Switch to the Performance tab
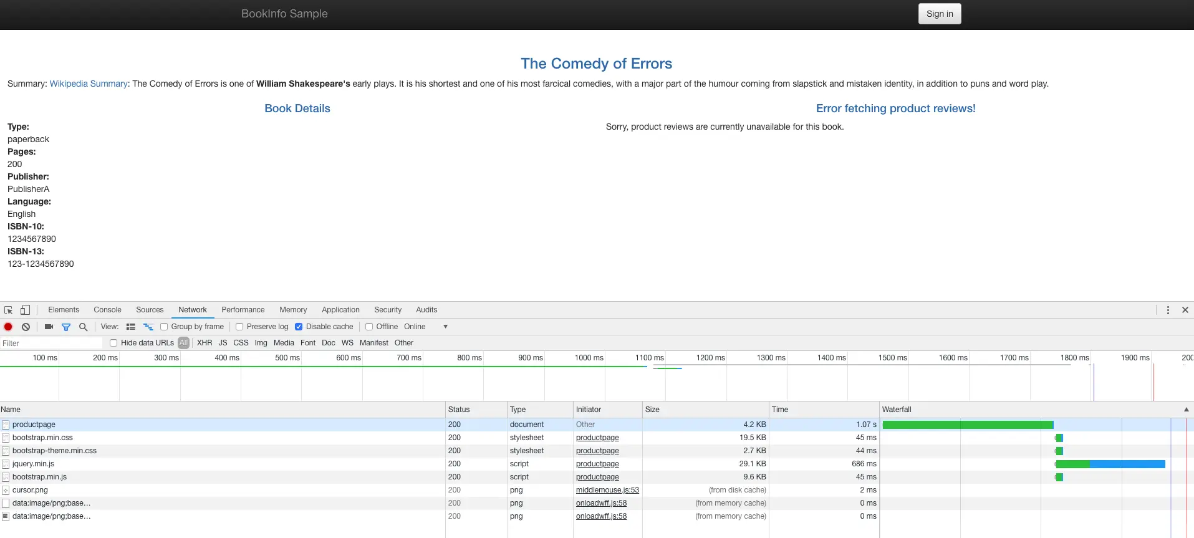1194x538 pixels. pyautogui.click(x=243, y=310)
